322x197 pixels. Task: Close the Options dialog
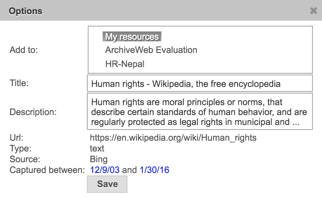313,11
